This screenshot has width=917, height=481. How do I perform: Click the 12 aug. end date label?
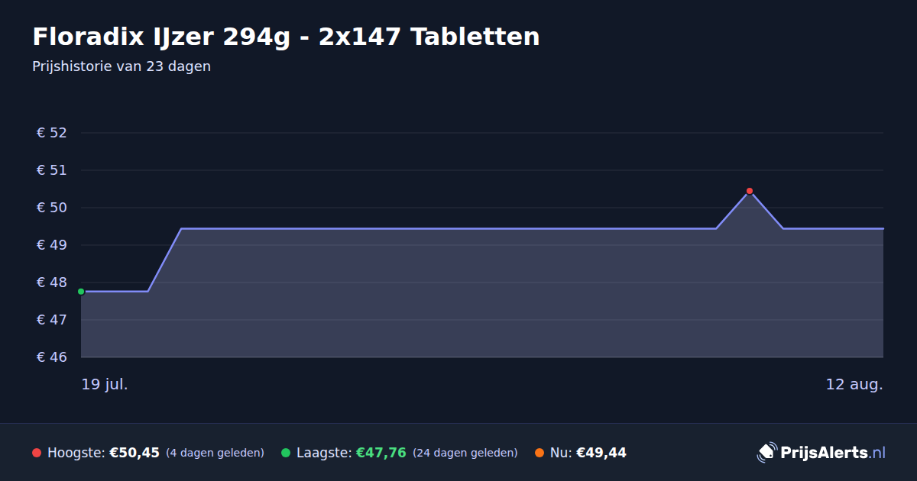[854, 384]
